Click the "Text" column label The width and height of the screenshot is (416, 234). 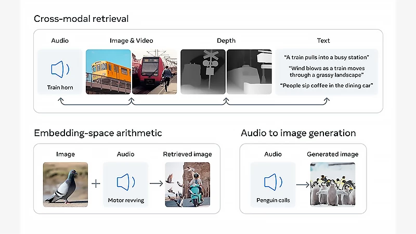(x=323, y=41)
